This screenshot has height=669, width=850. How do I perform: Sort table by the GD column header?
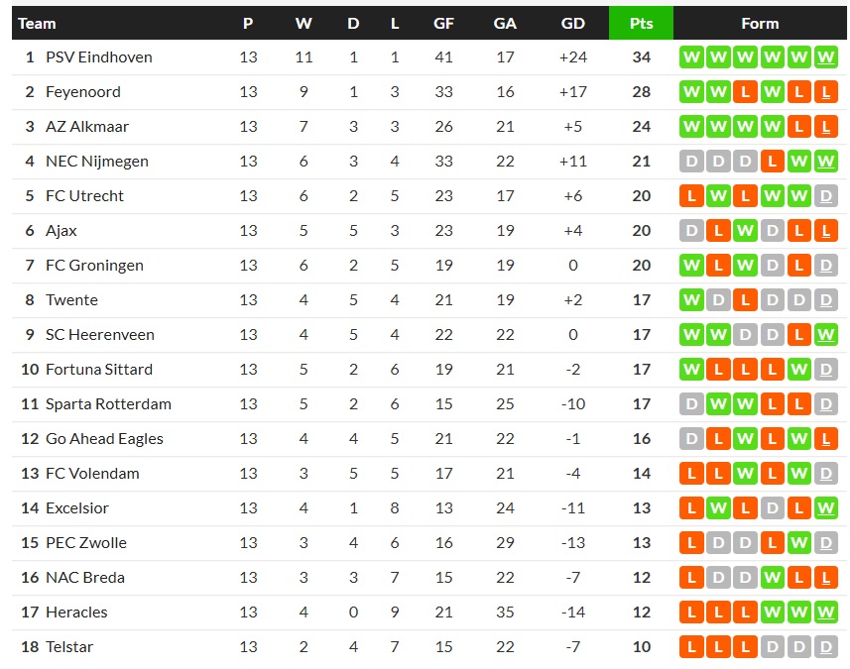click(572, 23)
